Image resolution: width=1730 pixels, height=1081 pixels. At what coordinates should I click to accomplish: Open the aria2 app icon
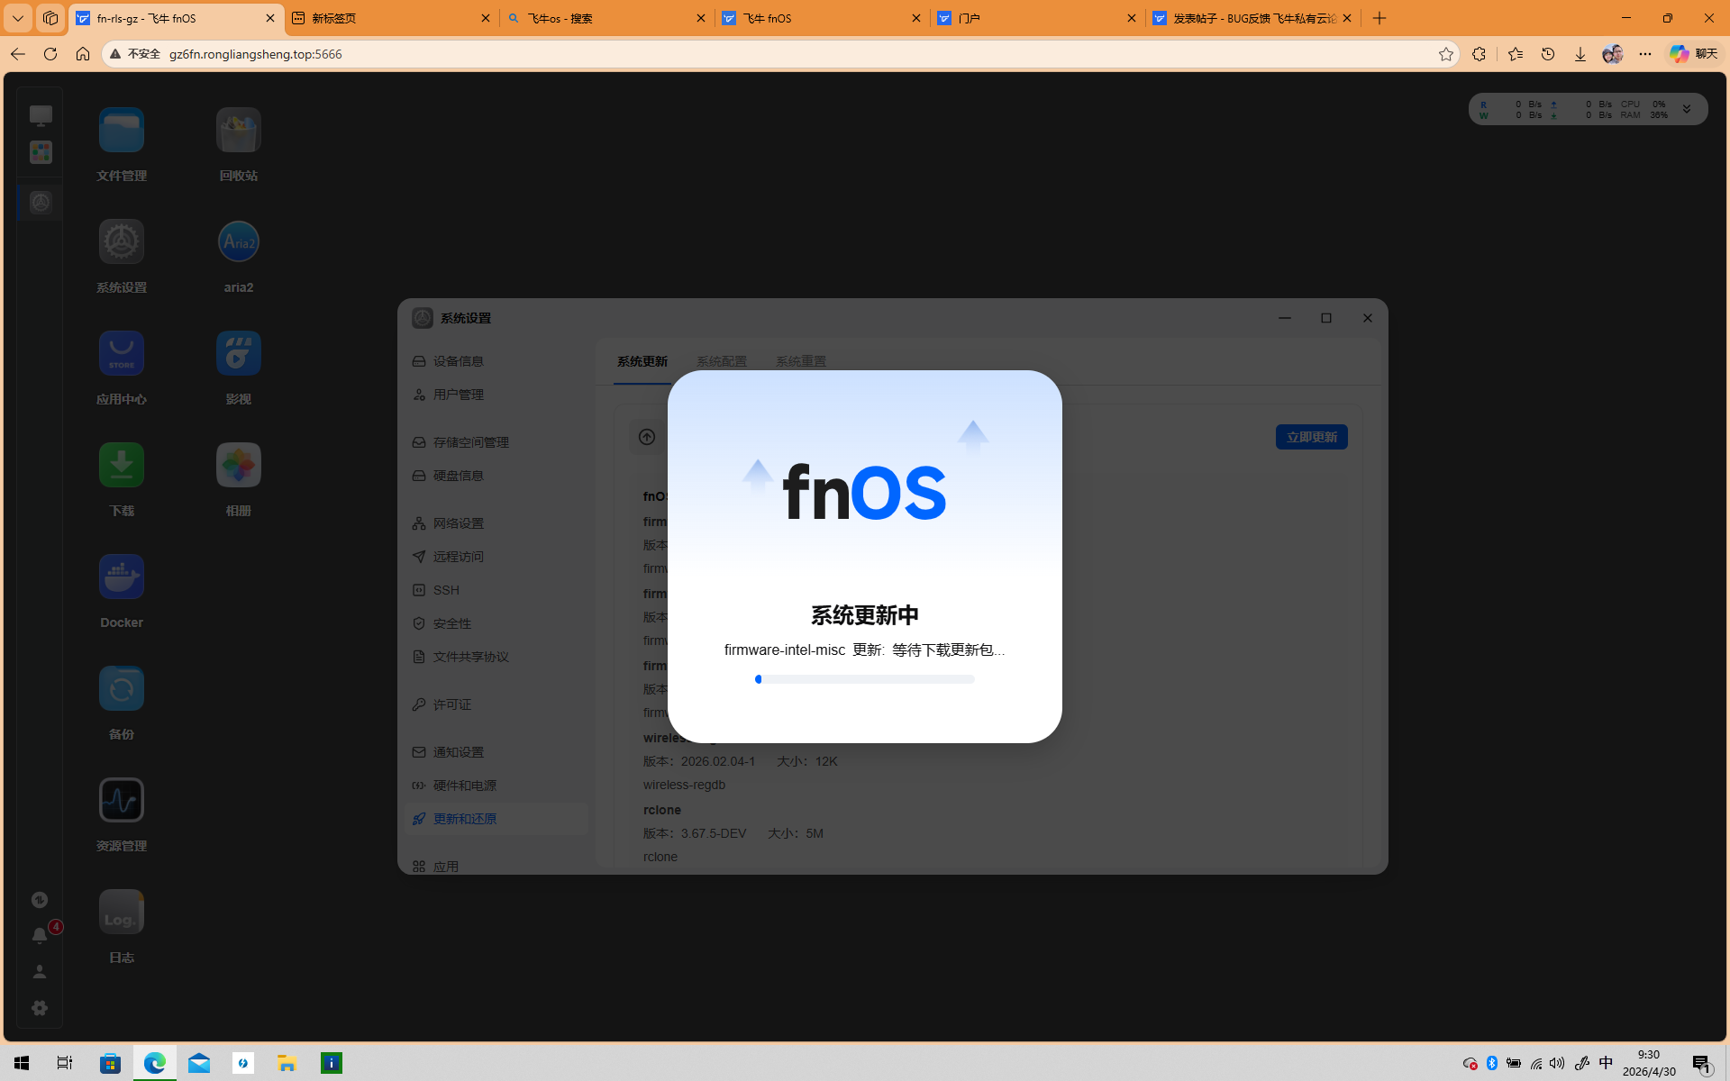[x=238, y=241]
